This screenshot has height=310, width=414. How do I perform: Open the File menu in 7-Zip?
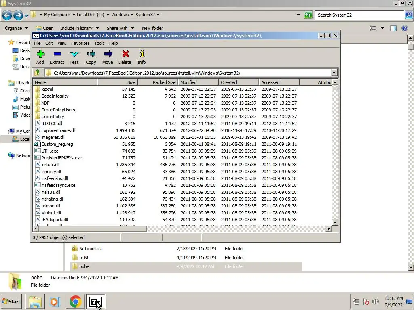37,43
